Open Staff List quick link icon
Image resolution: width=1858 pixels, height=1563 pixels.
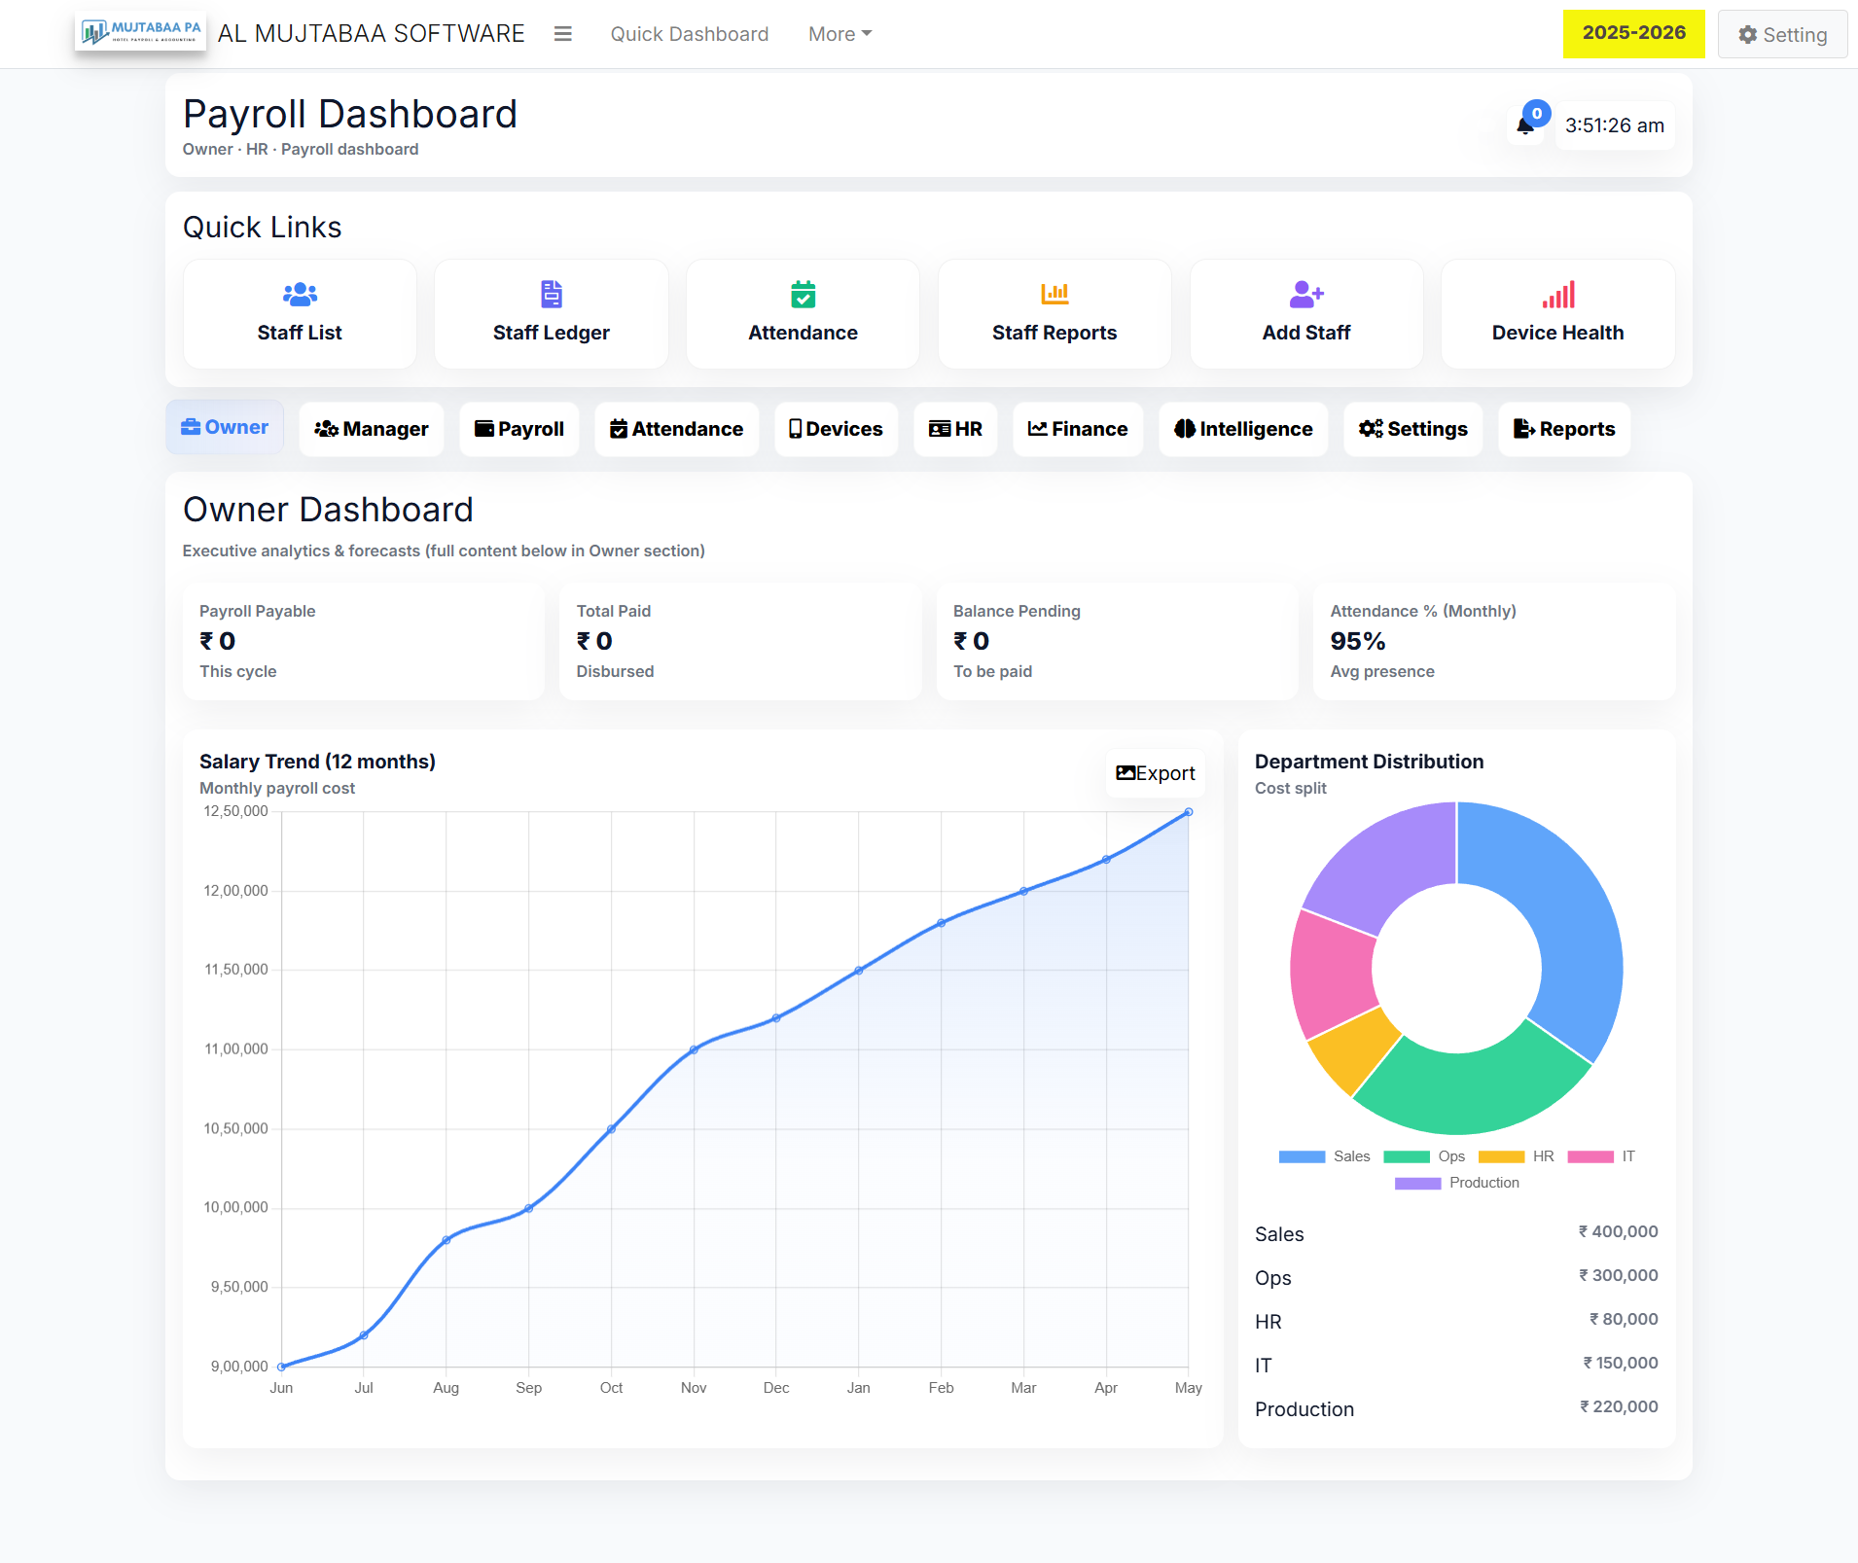(x=300, y=294)
